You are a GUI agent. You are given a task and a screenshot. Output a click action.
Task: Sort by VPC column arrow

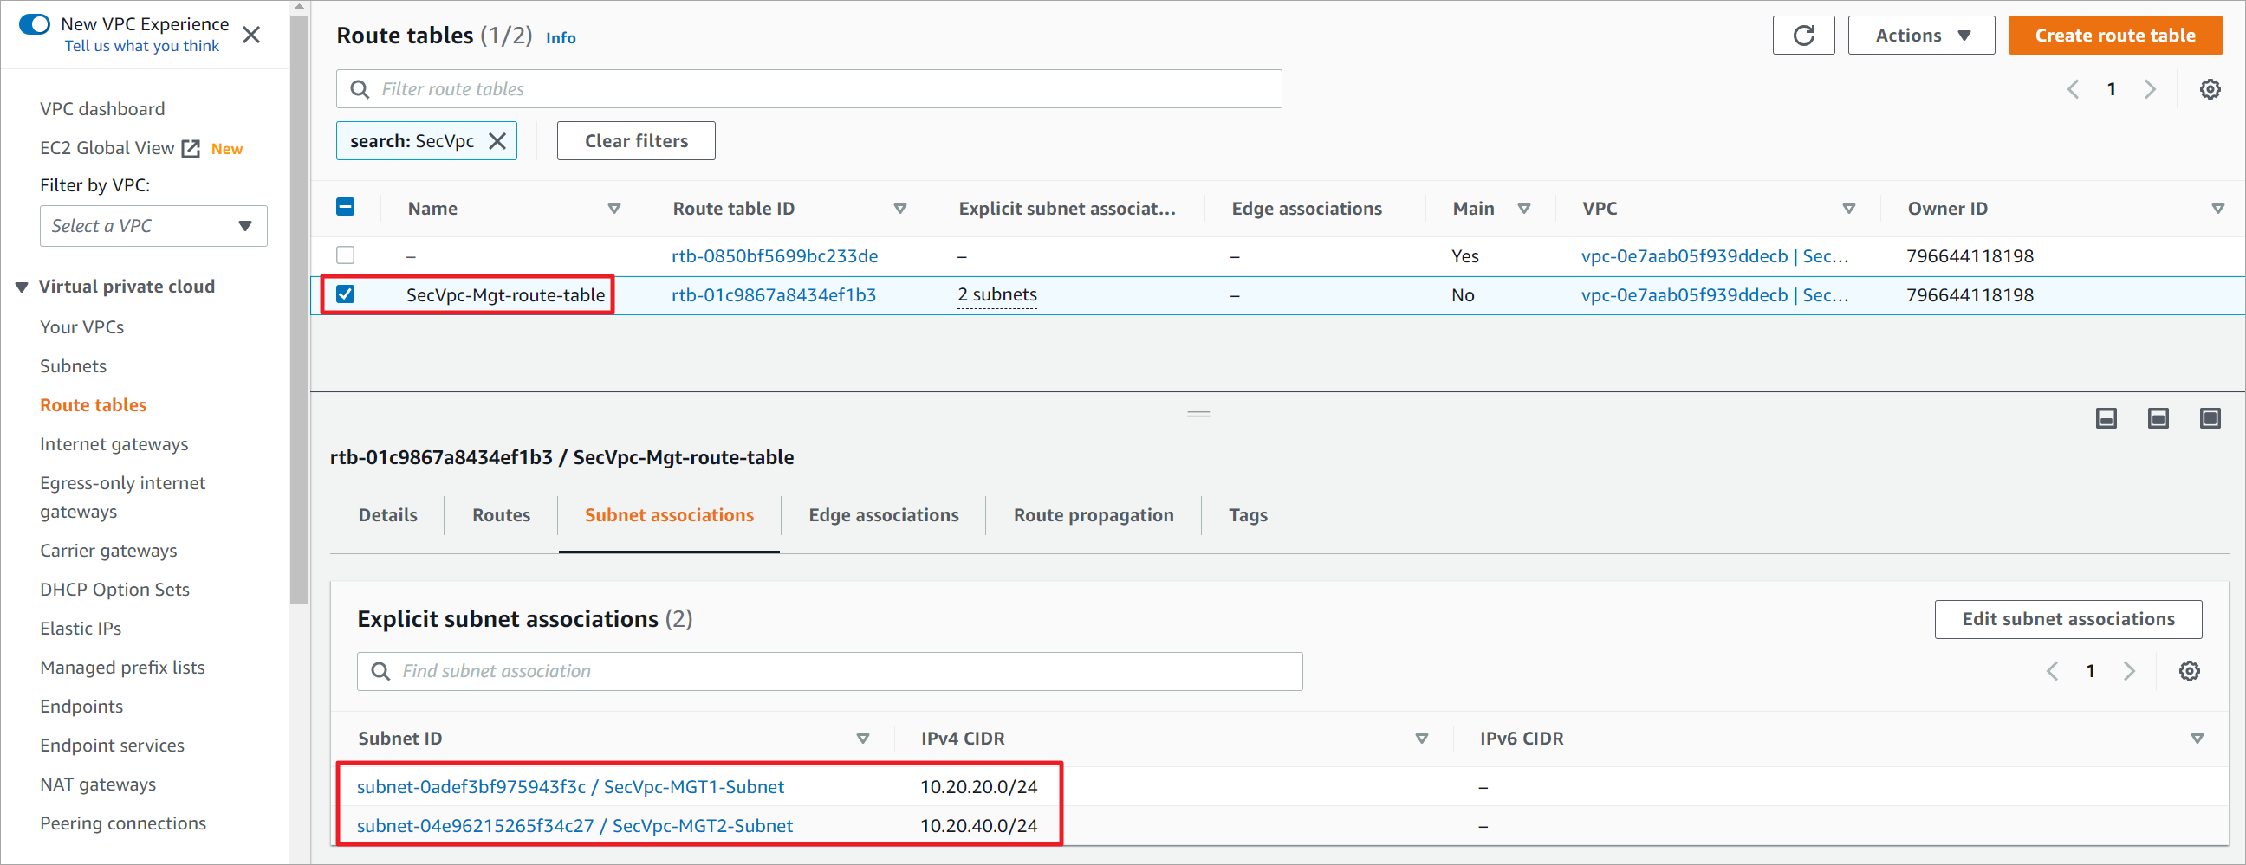click(1847, 209)
